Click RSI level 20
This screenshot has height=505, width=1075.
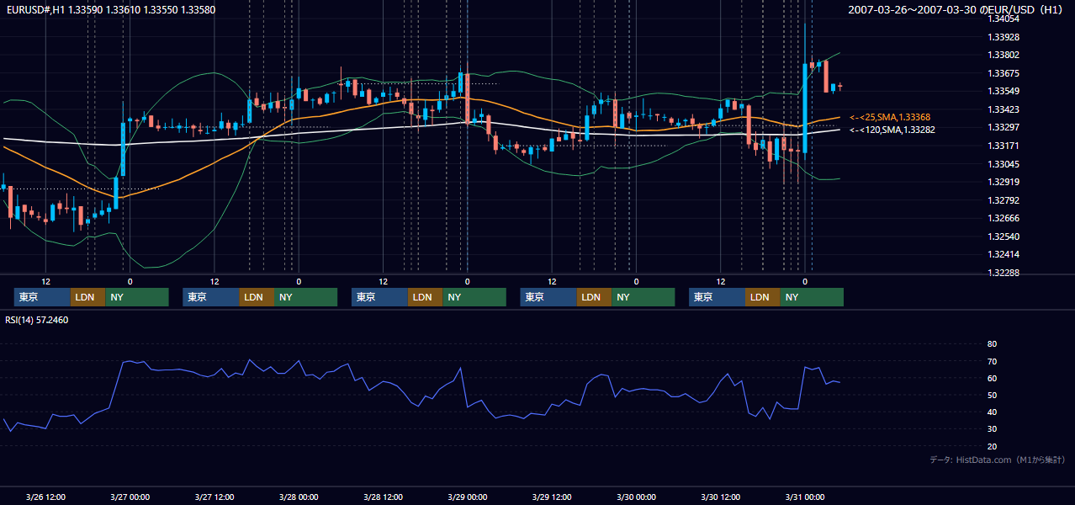[x=992, y=446]
